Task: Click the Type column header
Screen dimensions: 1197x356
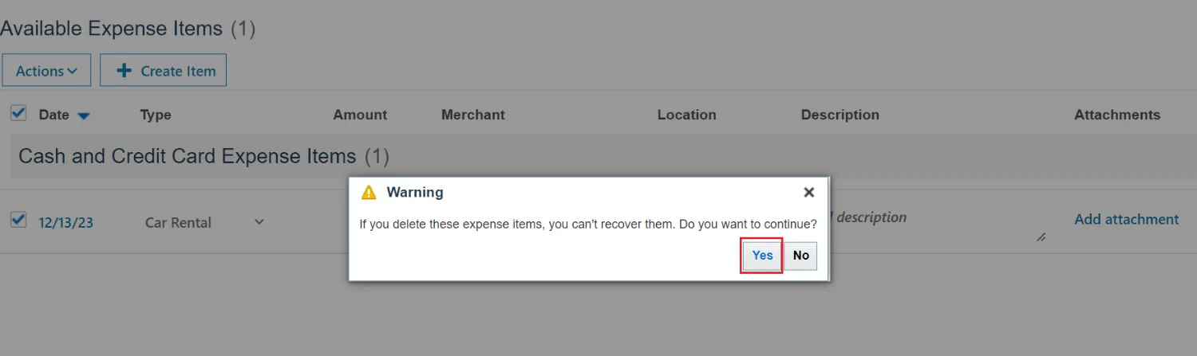Action: pyautogui.click(x=156, y=115)
